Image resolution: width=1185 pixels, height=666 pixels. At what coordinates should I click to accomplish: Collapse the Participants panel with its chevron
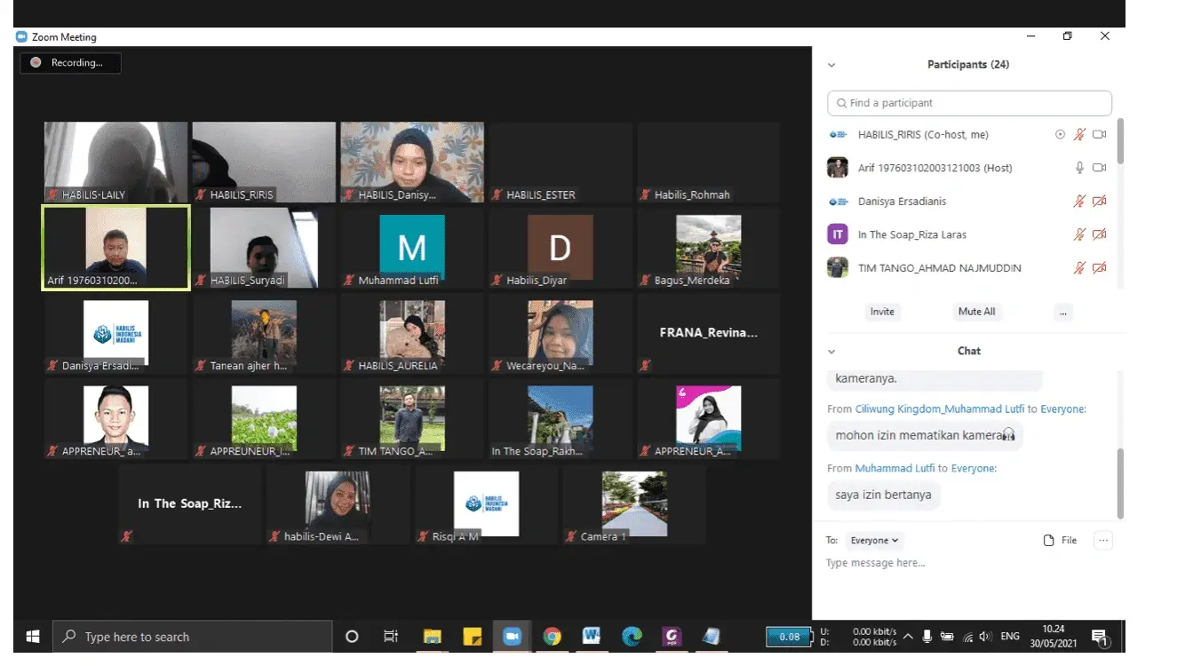point(831,65)
